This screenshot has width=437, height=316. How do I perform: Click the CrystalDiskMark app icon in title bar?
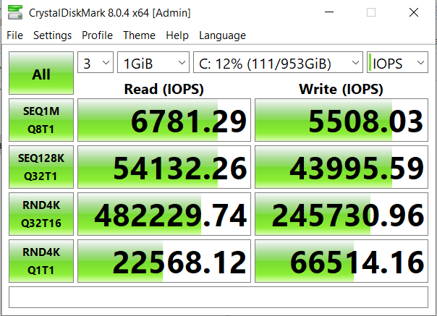click(x=14, y=12)
